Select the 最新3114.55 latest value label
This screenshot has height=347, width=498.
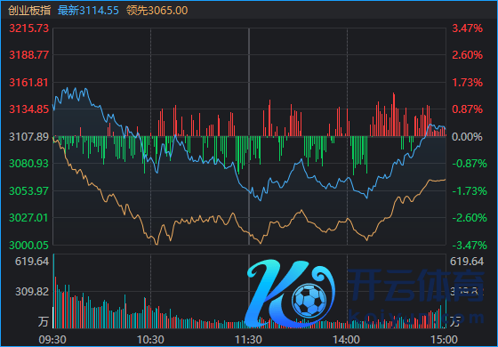88,10
